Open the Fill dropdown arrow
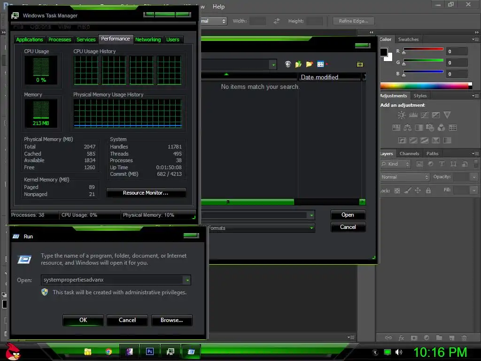This screenshot has height=361, width=481. coord(474,190)
